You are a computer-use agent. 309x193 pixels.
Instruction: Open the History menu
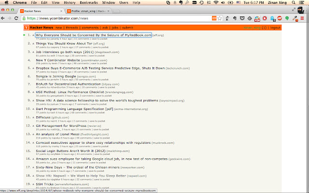coord(70,2)
